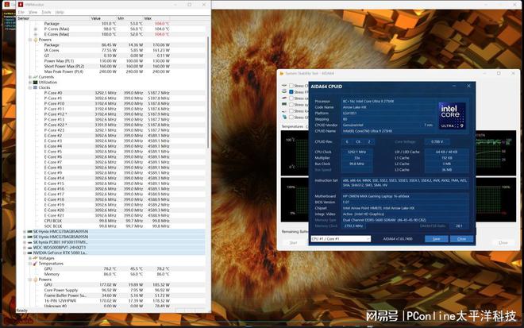Collapse the NVIDIA GeForce RTX 5080 node
Viewport: 524px width, 328px height.
point(25,253)
